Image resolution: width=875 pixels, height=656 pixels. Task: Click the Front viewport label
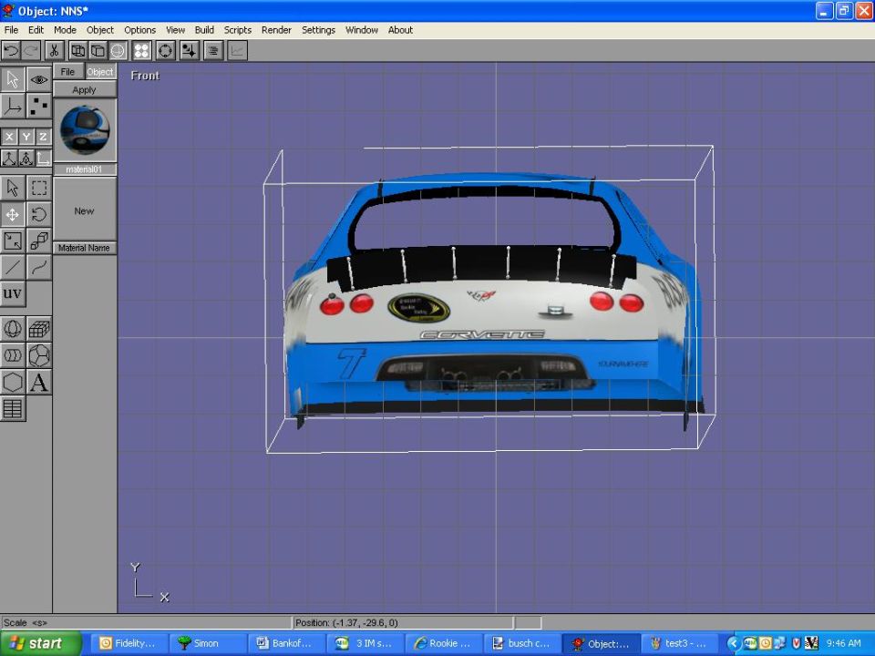point(145,76)
